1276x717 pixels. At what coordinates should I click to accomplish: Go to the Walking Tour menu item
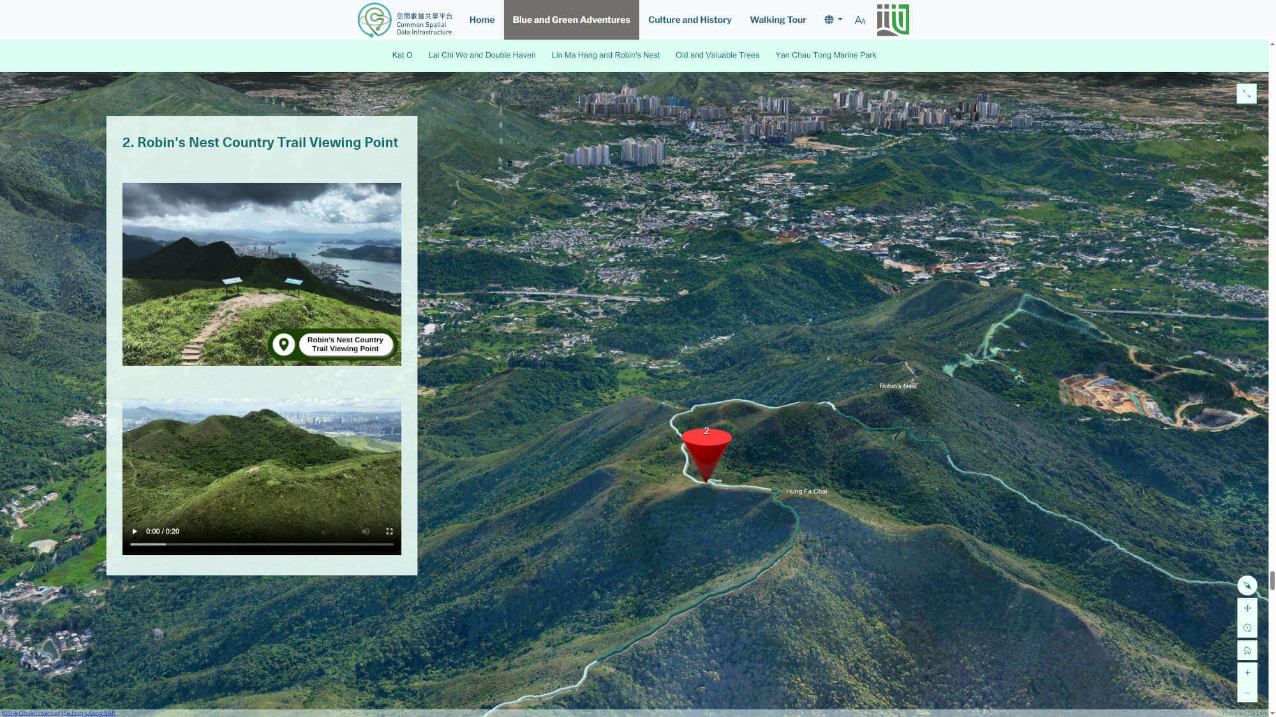[x=778, y=20]
